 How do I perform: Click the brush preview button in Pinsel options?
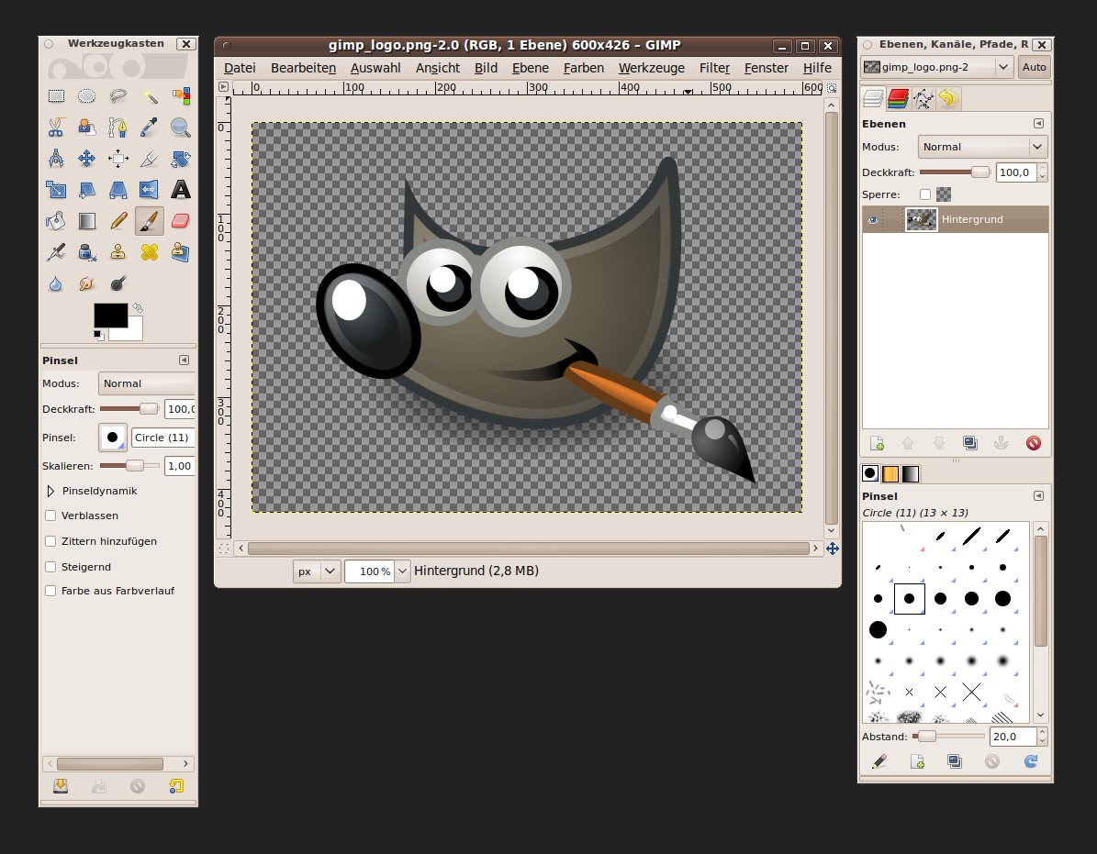pos(113,438)
